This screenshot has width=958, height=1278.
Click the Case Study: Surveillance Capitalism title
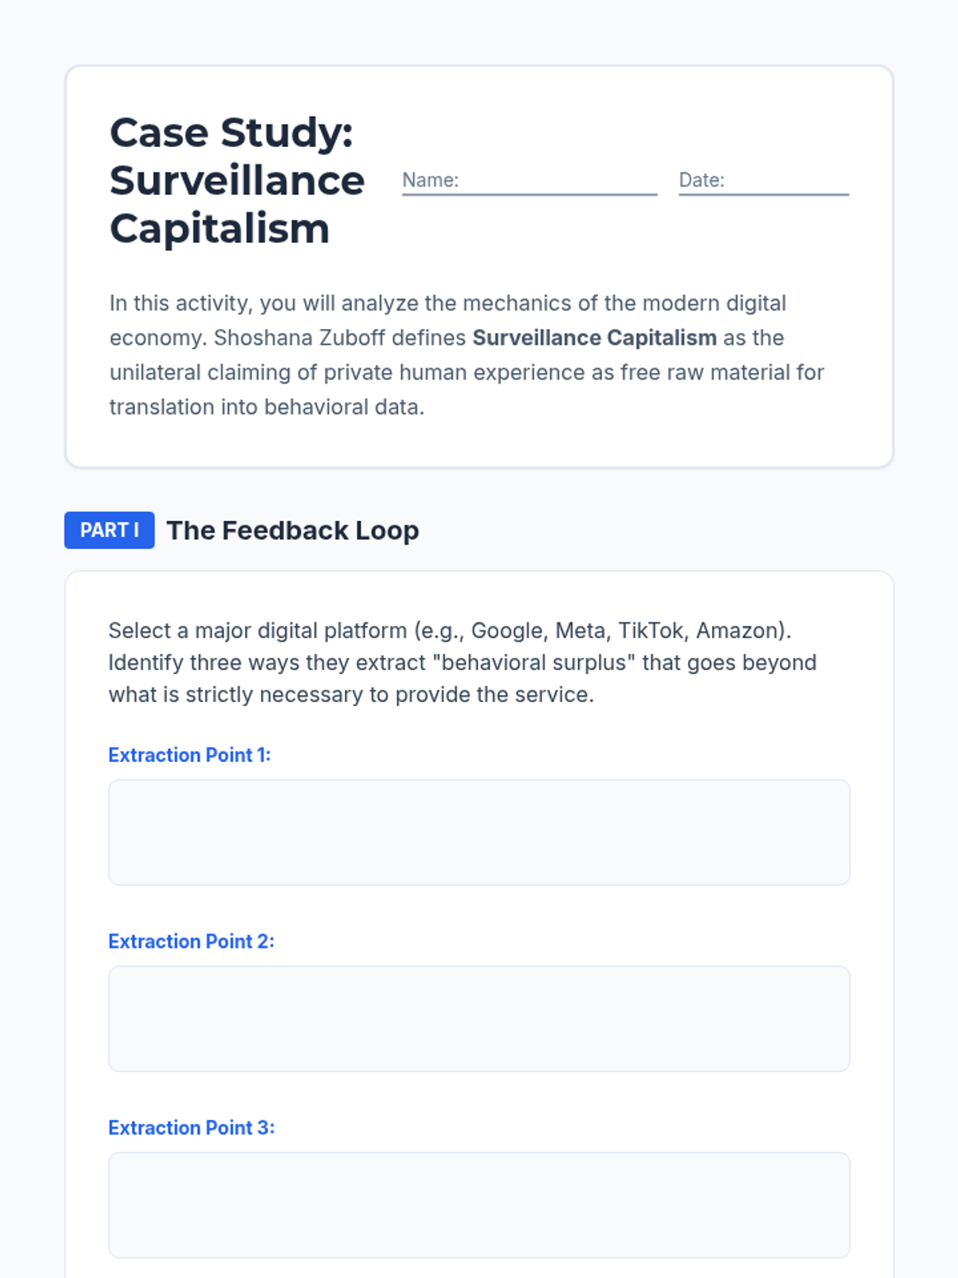tap(237, 181)
